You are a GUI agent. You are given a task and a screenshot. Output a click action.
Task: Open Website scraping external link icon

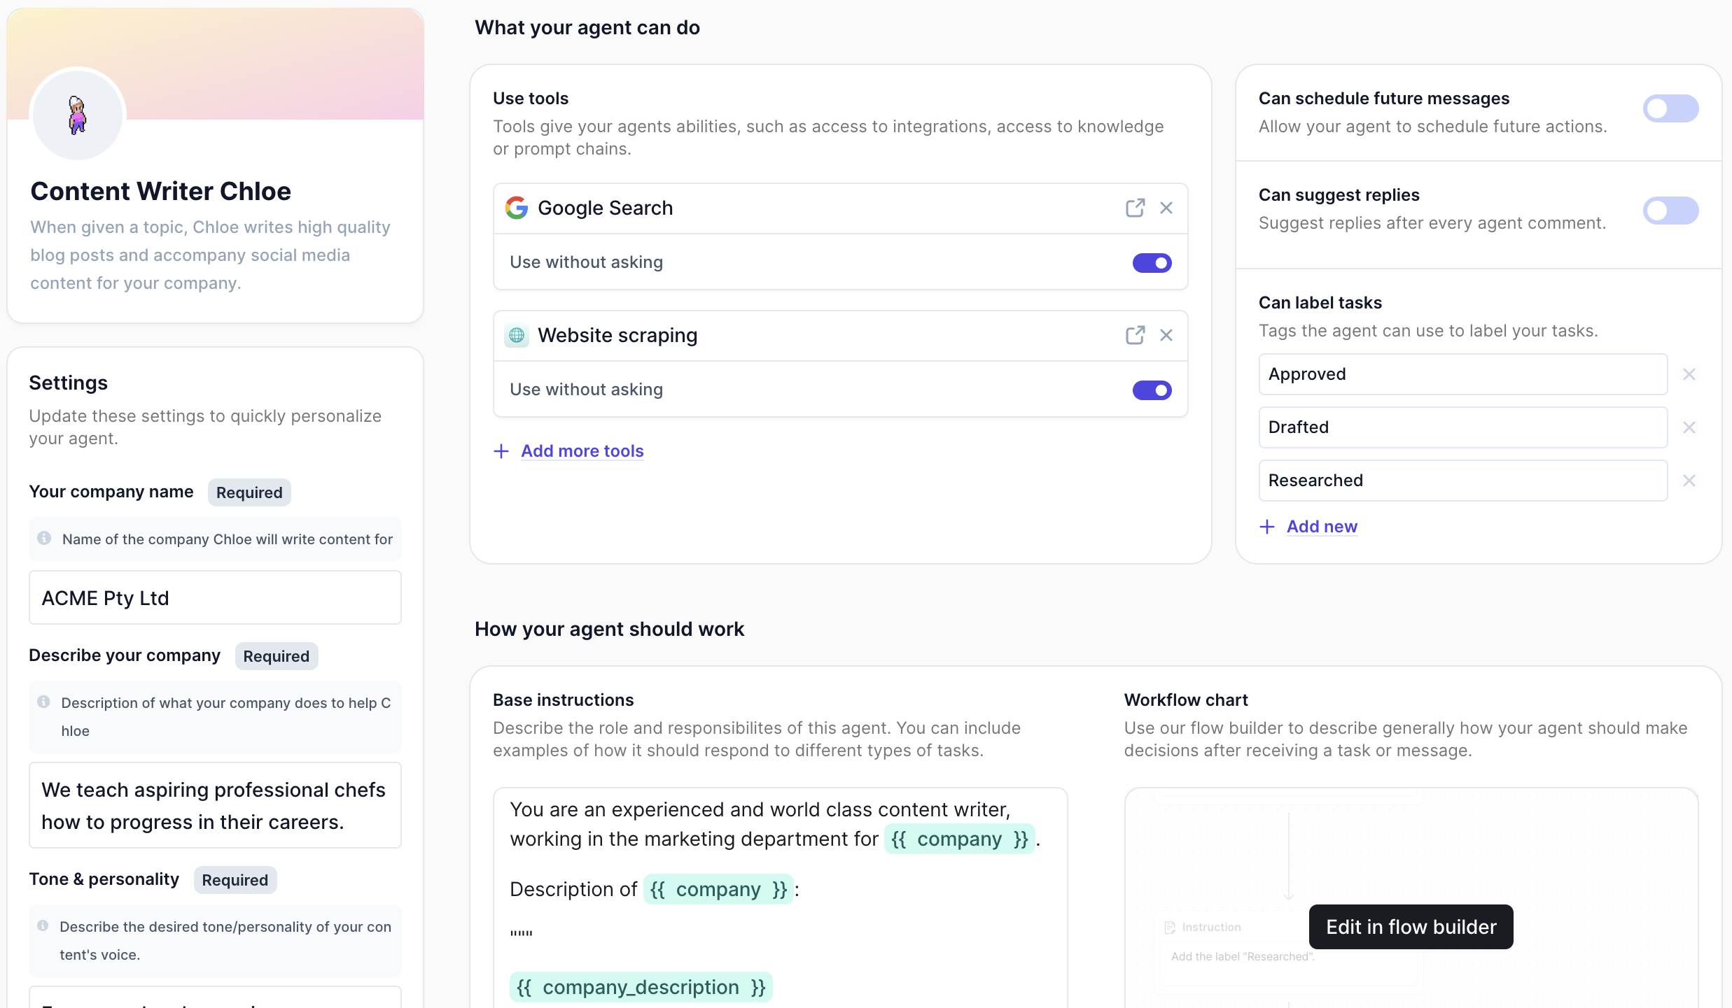(x=1135, y=335)
